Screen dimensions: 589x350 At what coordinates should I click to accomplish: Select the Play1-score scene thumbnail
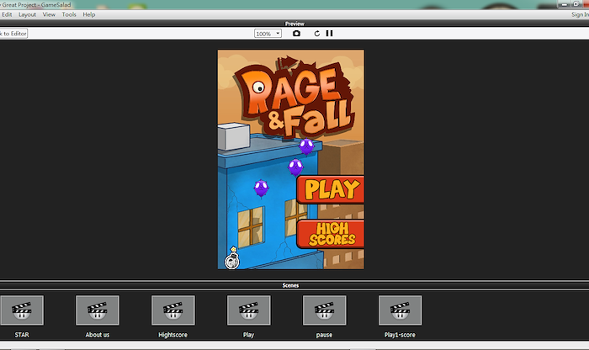[x=400, y=310]
